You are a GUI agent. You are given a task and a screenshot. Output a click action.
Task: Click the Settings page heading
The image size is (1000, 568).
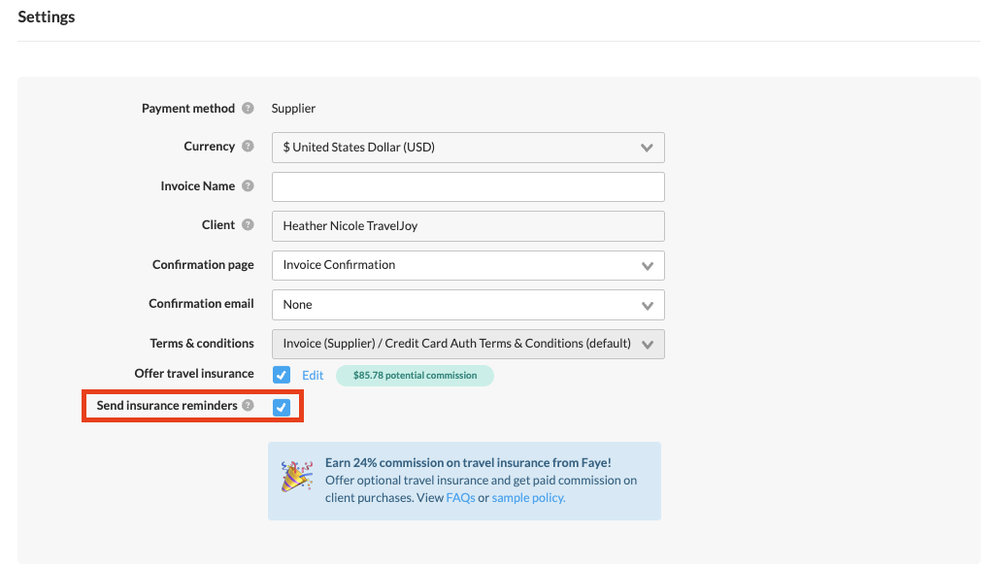coord(47,17)
